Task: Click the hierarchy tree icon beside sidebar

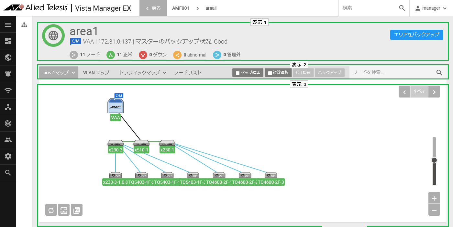Action: pyautogui.click(x=24, y=25)
